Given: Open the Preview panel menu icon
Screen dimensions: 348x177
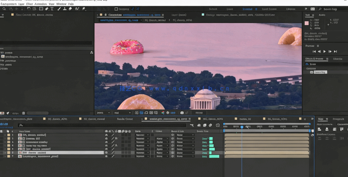Looking at the screenshot, I should [318, 46].
